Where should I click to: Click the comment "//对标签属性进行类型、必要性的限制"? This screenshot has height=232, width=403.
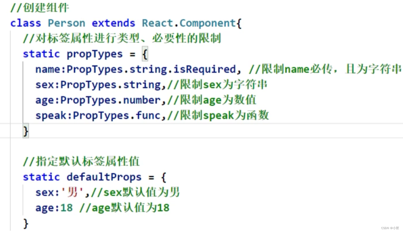tap(122, 38)
